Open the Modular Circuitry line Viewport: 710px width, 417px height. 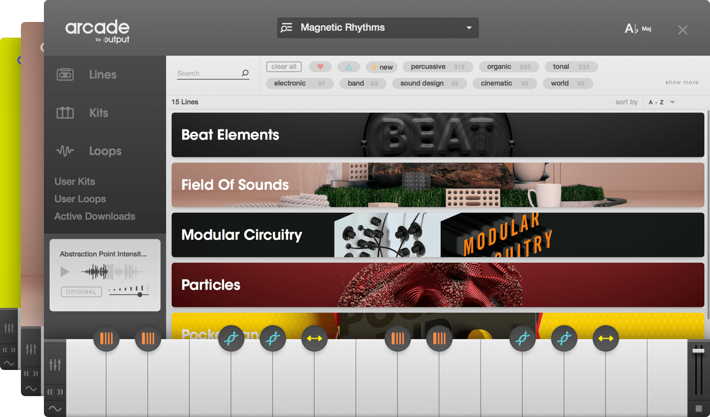(x=438, y=235)
